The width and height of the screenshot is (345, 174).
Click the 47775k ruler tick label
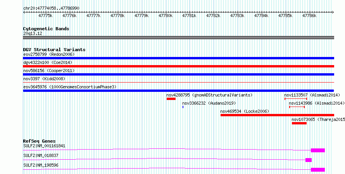pyautogui.click(x=45, y=16)
